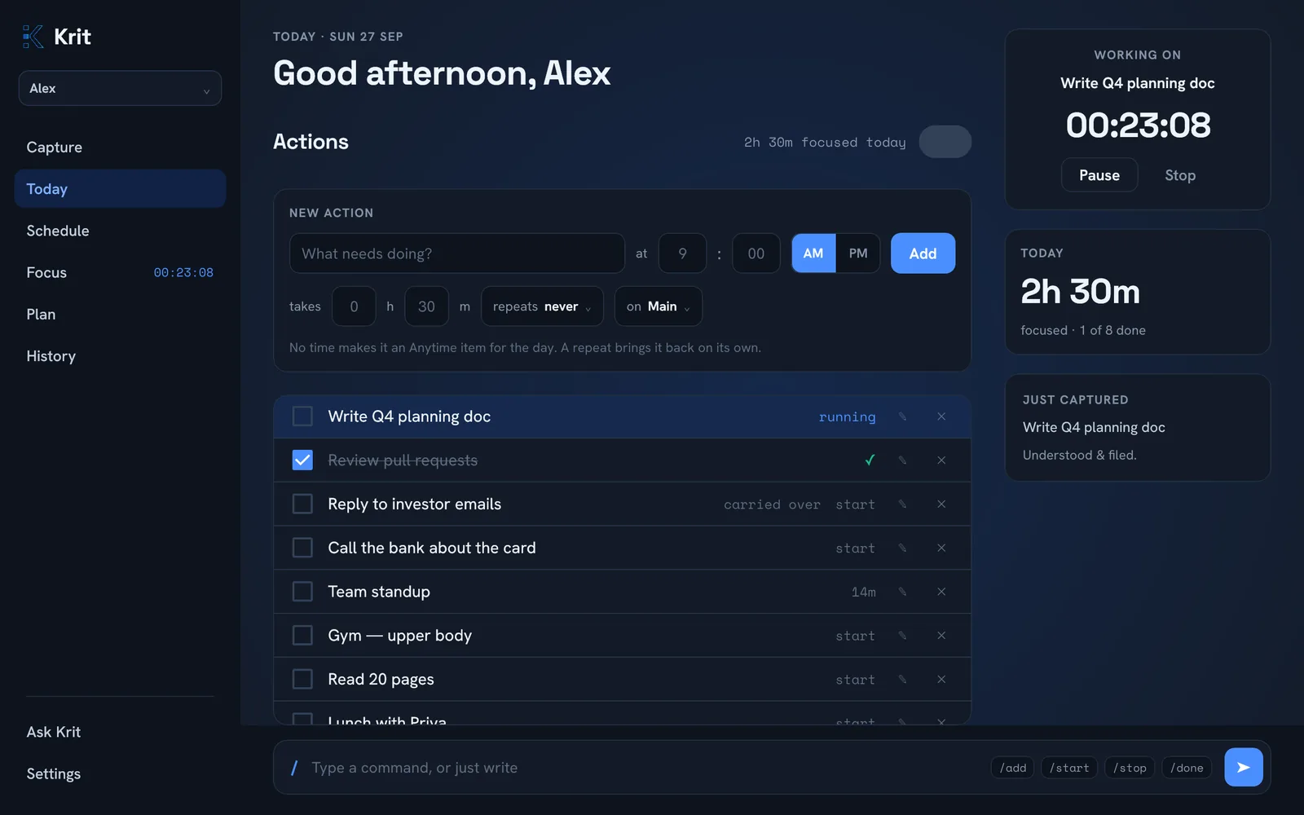Edit the Reply to investor emails action
Image resolution: width=1304 pixels, height=815 pixels.
pyautogui.click(x=902, y=504)
